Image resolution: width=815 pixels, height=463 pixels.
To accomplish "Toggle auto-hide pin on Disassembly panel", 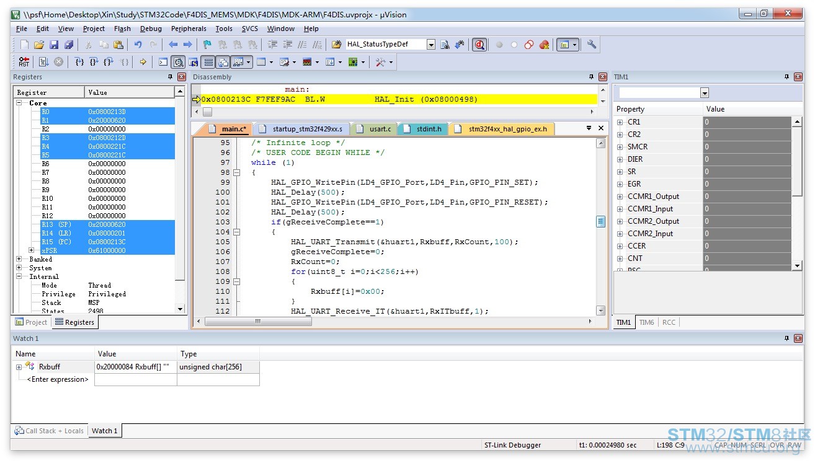I will (x=591, y=77).
